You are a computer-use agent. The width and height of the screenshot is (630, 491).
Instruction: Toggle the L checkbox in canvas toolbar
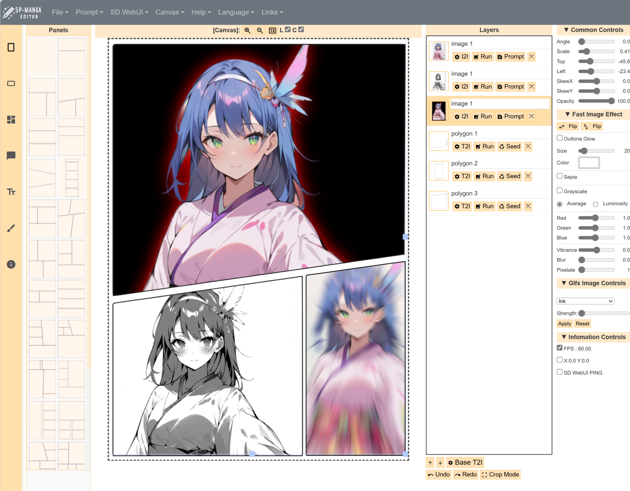point(288,30)
